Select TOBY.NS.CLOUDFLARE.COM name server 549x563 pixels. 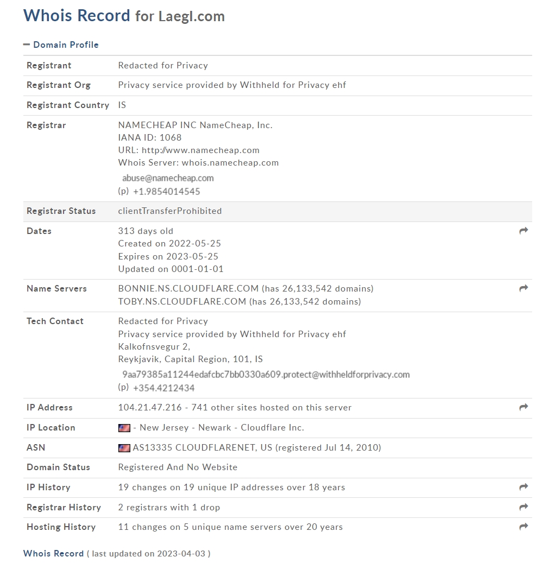pos(182,301)
